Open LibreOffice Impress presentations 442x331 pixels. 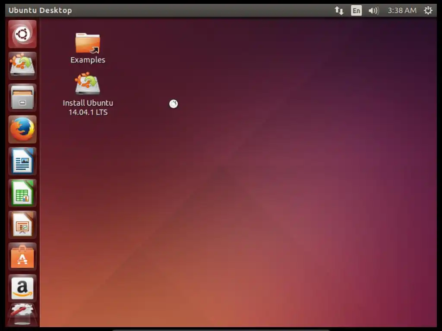[22, 225]
